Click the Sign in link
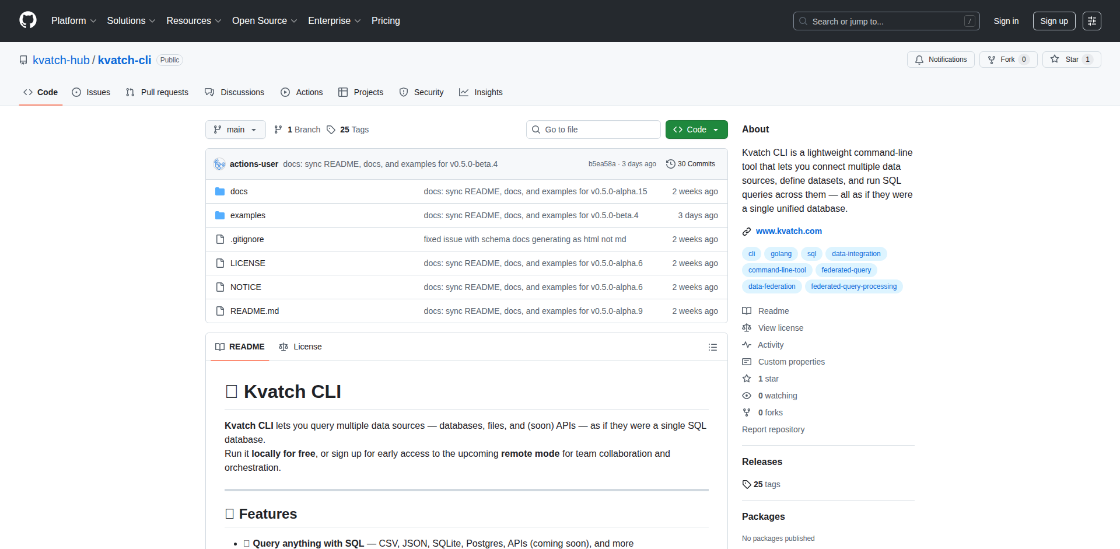1120x549 pixels. pyautogui.click(x=1006, y=21)
